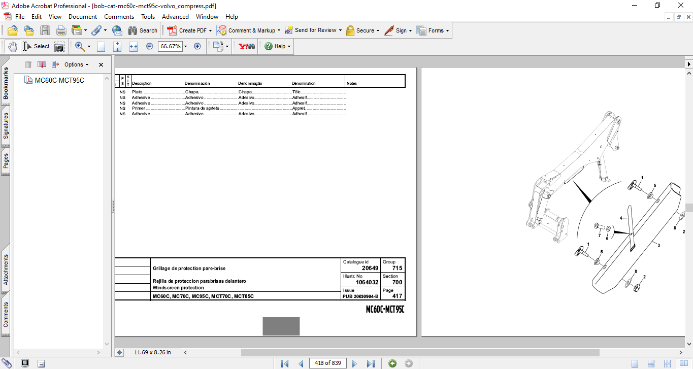Open the MC60C-MCT95C bookmark
This screenshot has width=693, height=369.
59,80
